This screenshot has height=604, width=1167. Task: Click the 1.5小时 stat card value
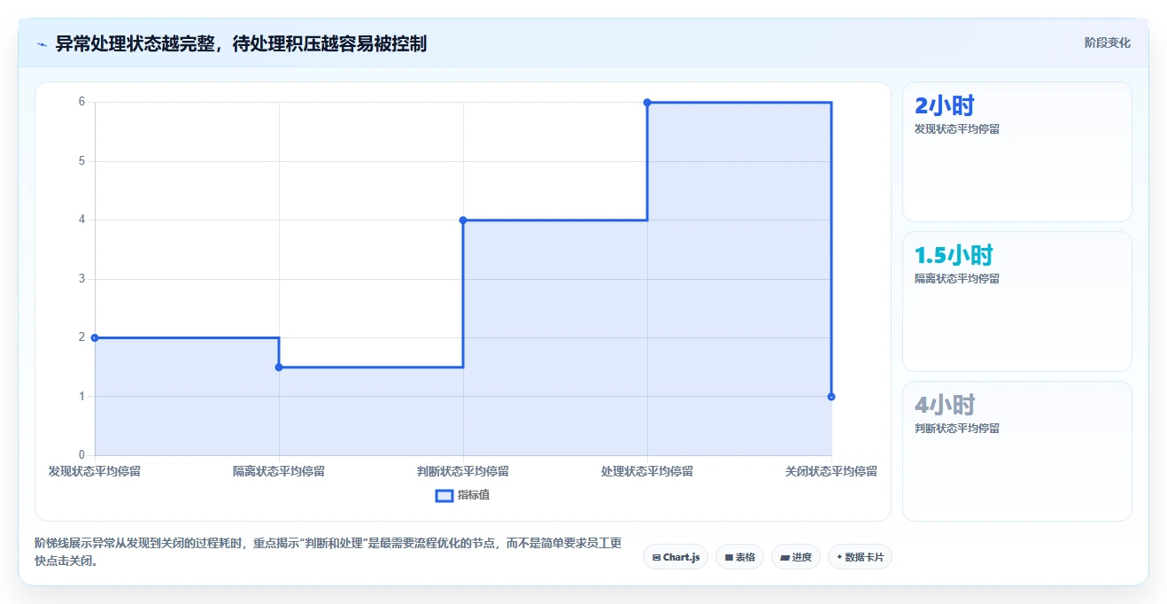coord(954,256)
